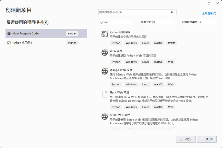The image size is (222, 148).
Task: Click the 用于创建泛型 Python Web 项目的项目 description
Action: 133,55
